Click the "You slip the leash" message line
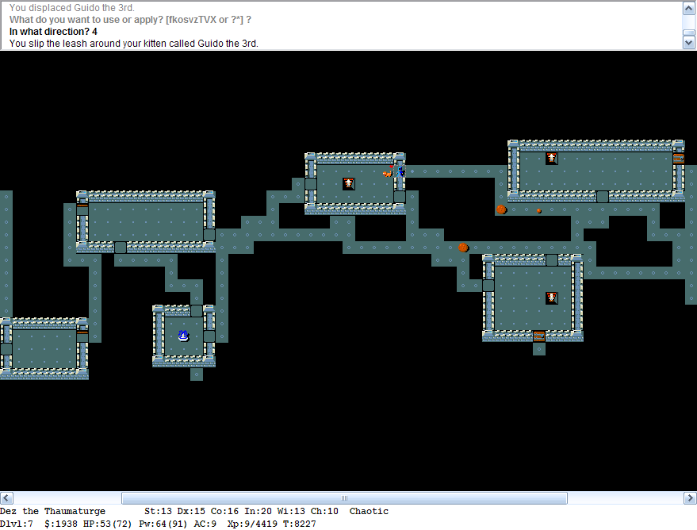The height and width of the screenshot is (530, 697). [134, 44]
